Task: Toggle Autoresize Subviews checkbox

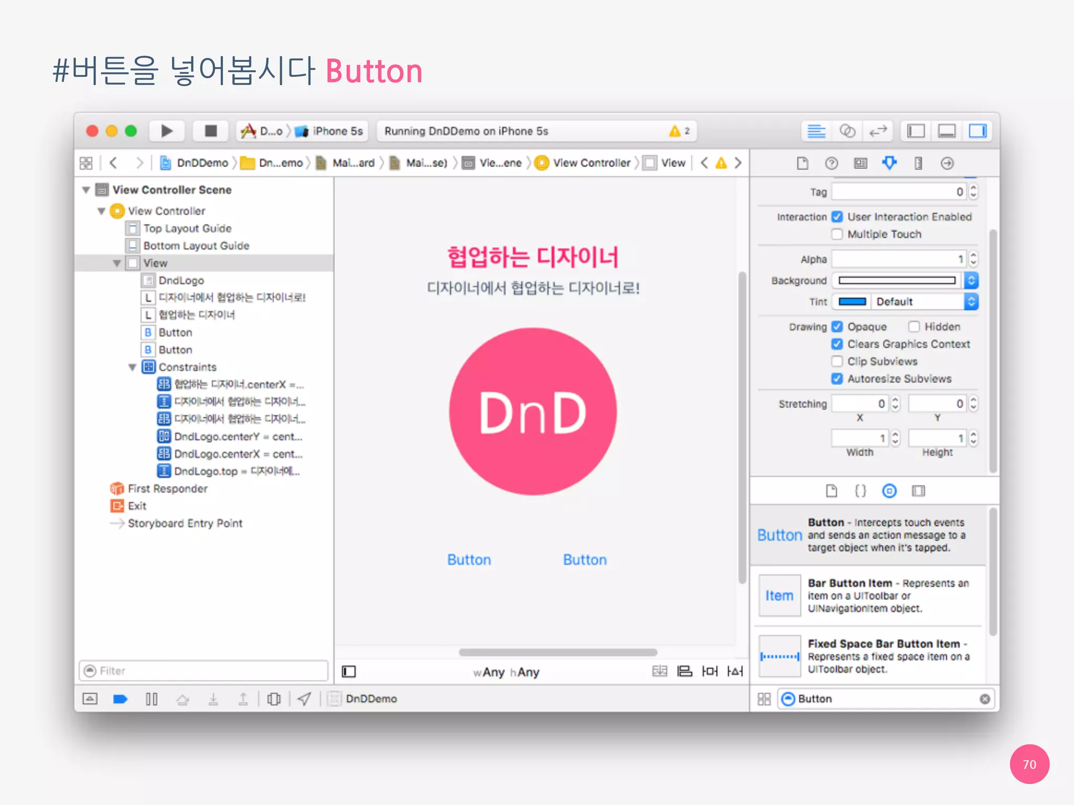Action: pyautogui.click(x=837, y=379)
